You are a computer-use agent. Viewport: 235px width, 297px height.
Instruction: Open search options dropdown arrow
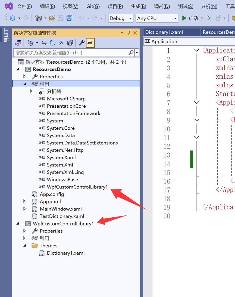tap(137, 53)
